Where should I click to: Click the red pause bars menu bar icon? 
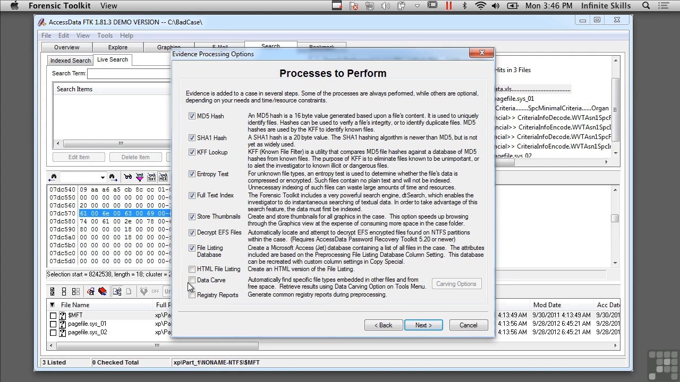449,6
